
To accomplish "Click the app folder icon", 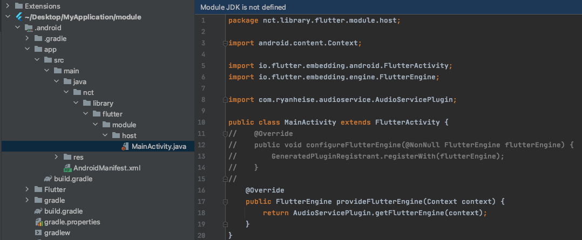I will (x=38, y=49).
